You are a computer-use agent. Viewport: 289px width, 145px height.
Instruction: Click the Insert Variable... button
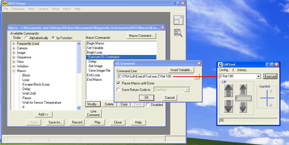coord(181,70)
